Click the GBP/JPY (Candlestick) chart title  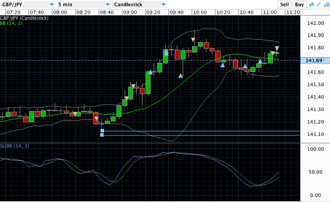(x=24, y=18)
